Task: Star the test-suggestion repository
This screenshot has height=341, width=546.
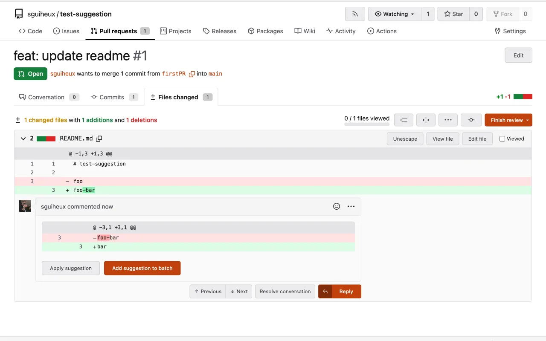Action: pyautogui.click(x=453, y=14)
